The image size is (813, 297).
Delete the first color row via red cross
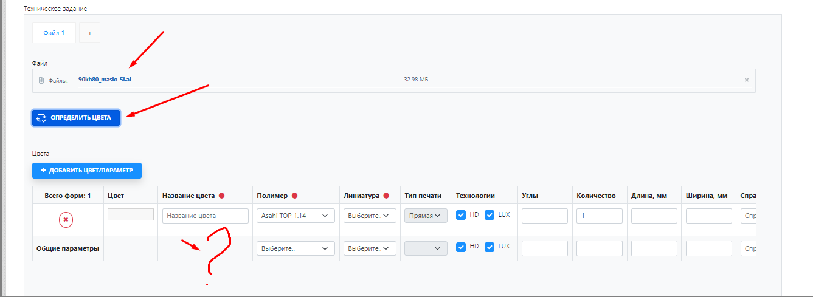[x=66, y=219]
